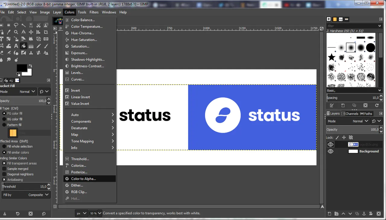386x220 pixels.
Task: Select the Gradient tool
Action: pyautogui.click(x=31, y=46)
